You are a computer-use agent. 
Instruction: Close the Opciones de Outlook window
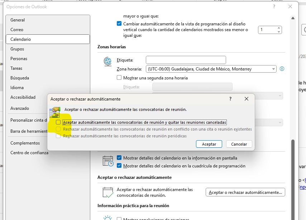pyautogui.click(x=290, y=7)
